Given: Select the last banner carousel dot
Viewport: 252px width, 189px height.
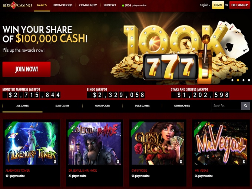Looking at the screenshot, I should [x=249, y=80].
